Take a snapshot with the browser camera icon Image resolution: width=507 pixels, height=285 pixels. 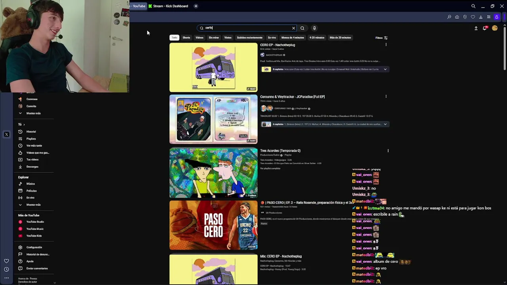tap(457, 17)
